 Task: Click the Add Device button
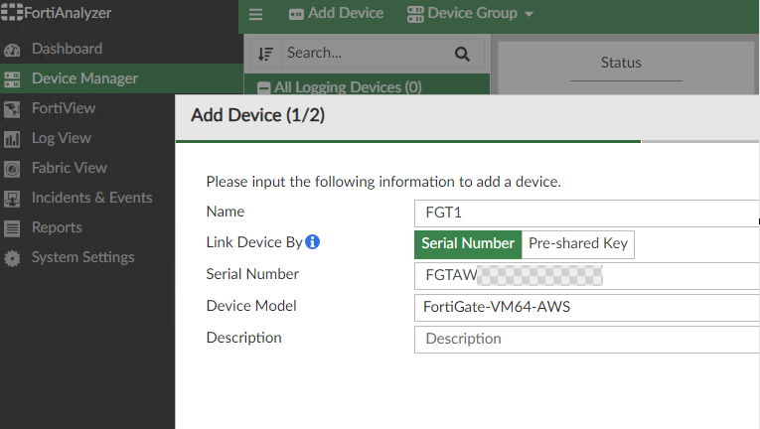[336, 14]
